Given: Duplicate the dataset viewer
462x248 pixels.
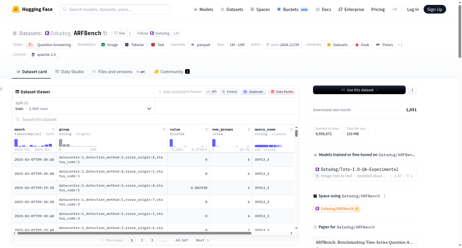Looking at the screenshot, I should pos(253,92).
